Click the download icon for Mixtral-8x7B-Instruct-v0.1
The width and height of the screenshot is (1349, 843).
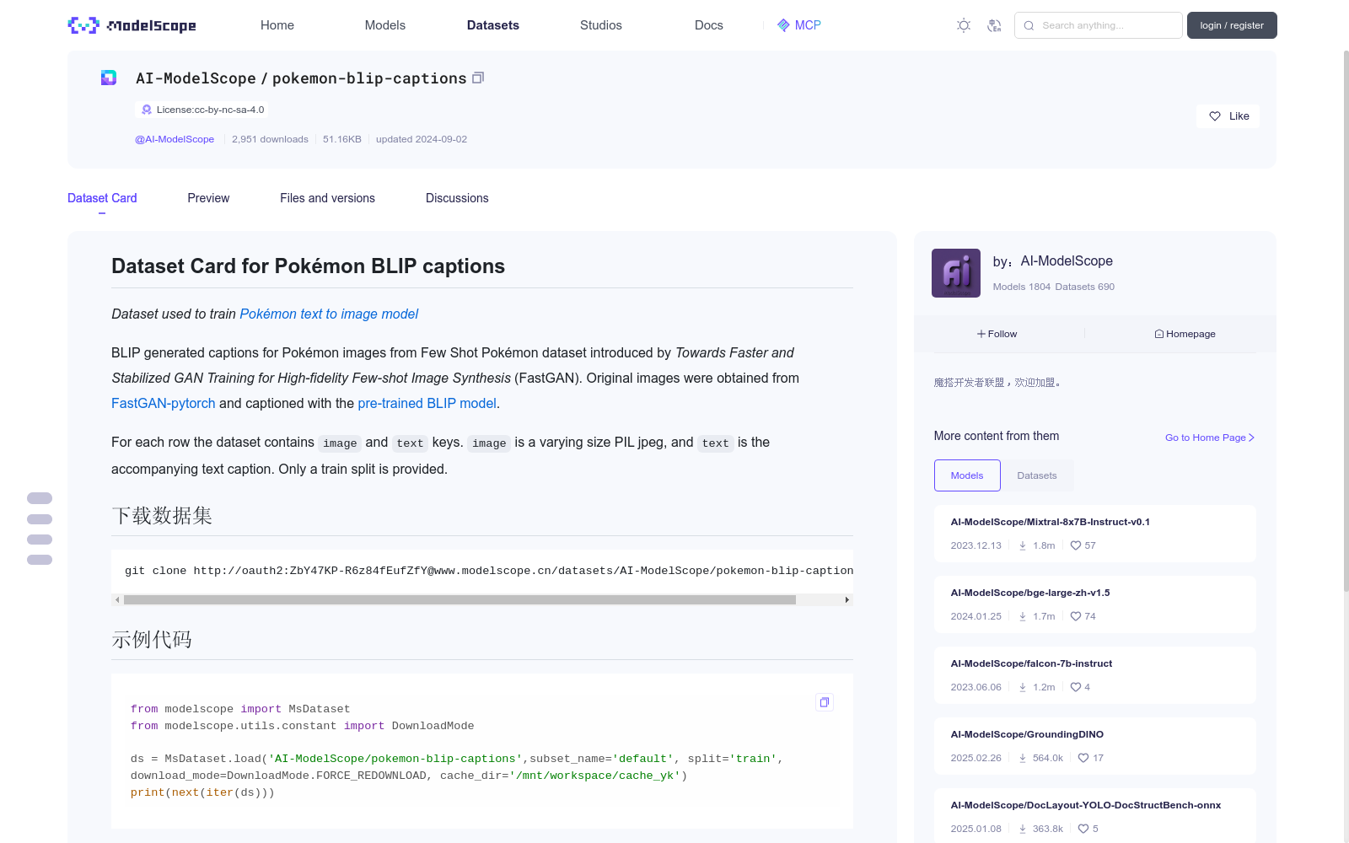(x=1023, y=545)
